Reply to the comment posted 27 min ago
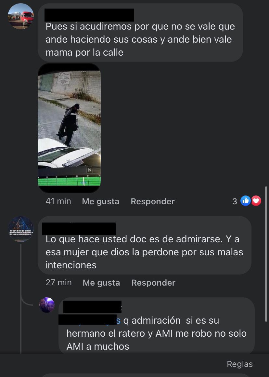 153,283
